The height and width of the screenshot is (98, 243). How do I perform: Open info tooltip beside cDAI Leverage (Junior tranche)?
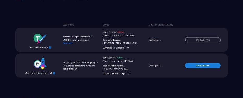[54, 73]
